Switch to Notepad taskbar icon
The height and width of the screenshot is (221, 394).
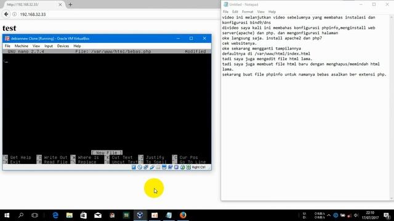click(x=169, y=215)
